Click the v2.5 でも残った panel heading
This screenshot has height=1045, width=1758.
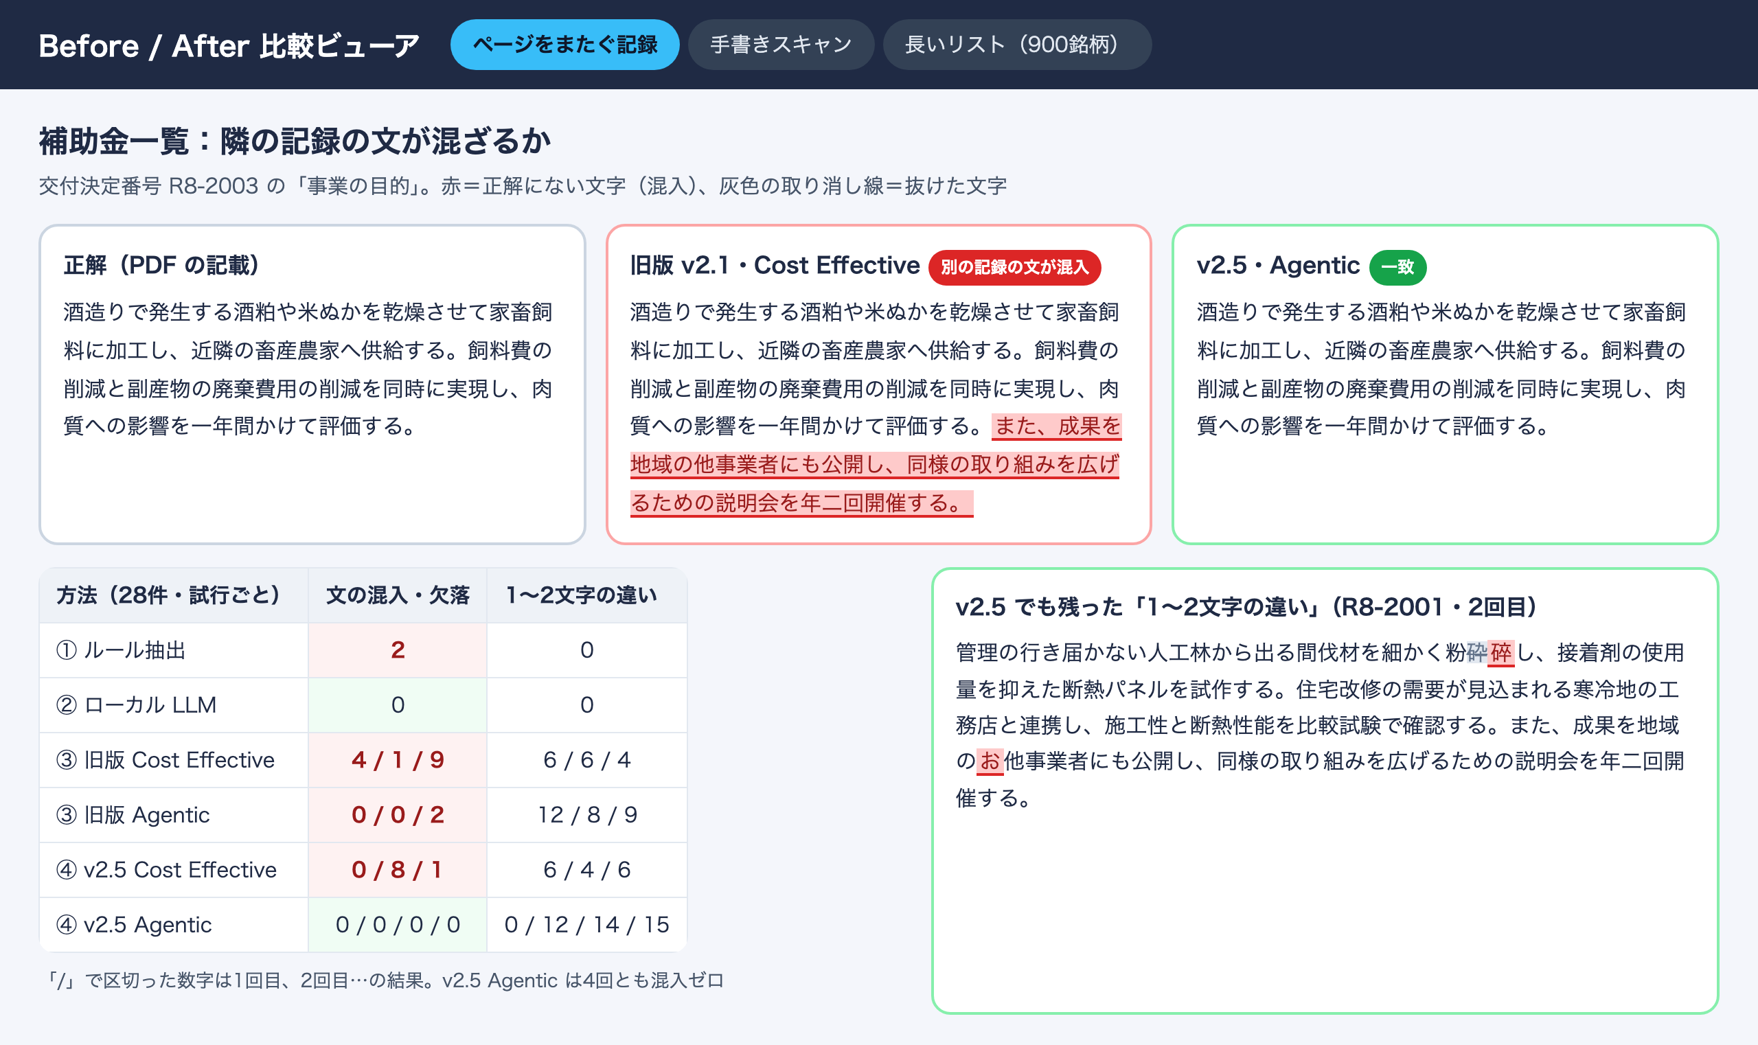[1245, 606]
